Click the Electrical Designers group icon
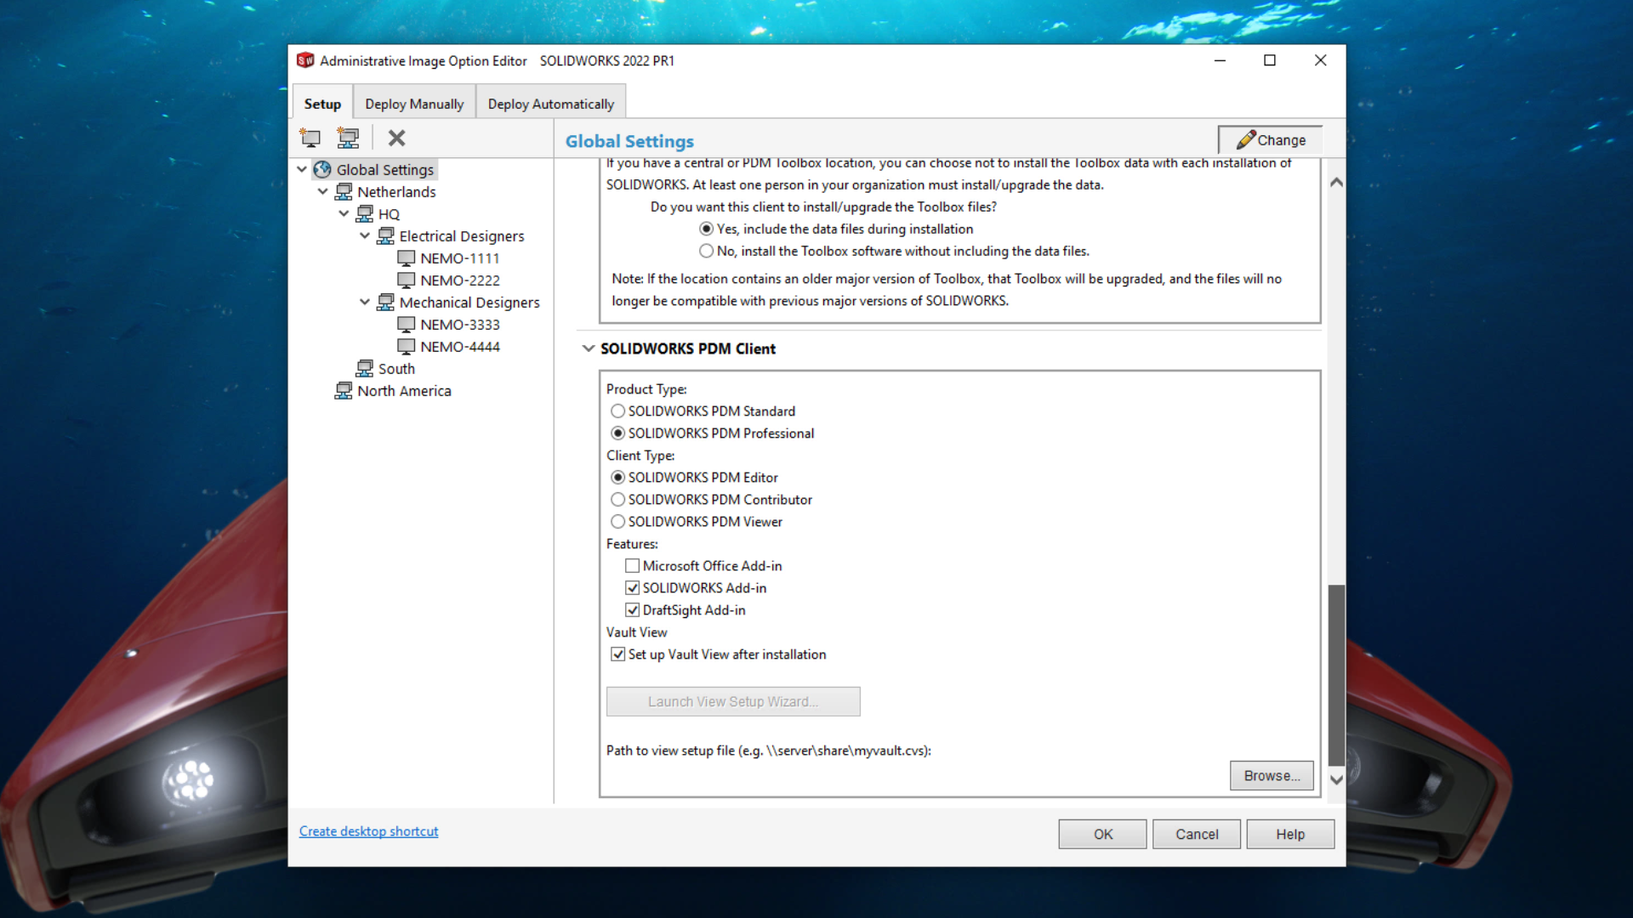This screenshot has height=918, width=1633. coord(386,235)
